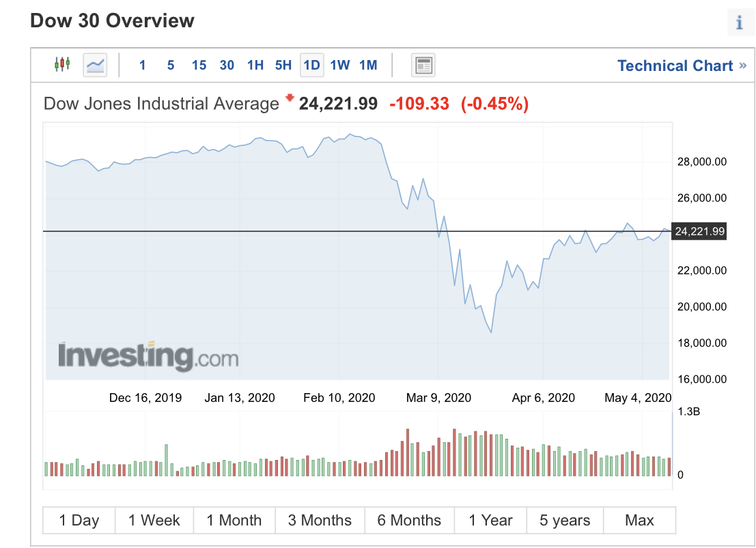The height and width of the screenshot is (548, 756).
Task: Click the info icon beside Dow 30 Overview
Action: pyautogui.click(x=739, y=23)
